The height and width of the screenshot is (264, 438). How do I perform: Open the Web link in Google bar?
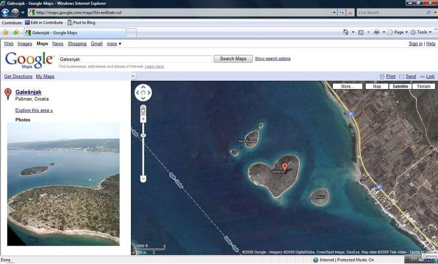click(9, 44)
